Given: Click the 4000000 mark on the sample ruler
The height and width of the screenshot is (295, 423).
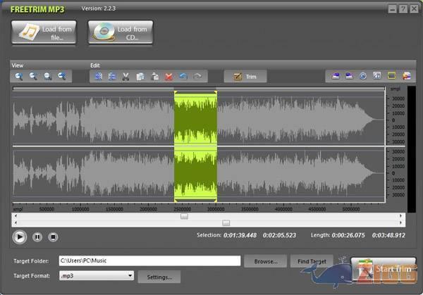Looking at the screenshot, I should click(x=283, y=209).
